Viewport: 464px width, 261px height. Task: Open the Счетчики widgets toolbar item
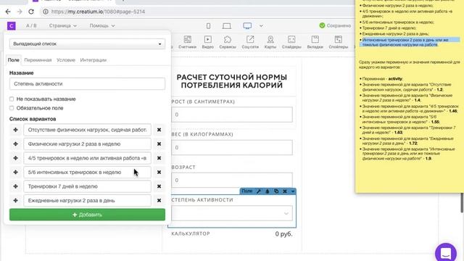(x=187, y=42)
